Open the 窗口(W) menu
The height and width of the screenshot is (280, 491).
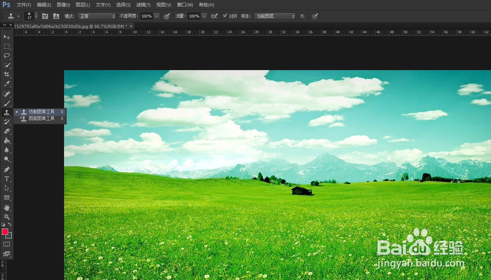pos(185,5)
